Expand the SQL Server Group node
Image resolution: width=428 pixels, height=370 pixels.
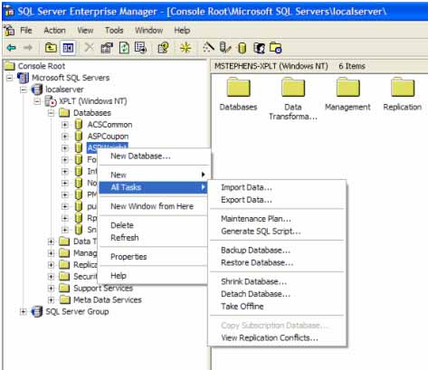[x=24, y=311]
